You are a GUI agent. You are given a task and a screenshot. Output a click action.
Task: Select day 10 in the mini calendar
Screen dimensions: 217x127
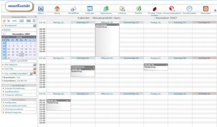tap(8, 49)
